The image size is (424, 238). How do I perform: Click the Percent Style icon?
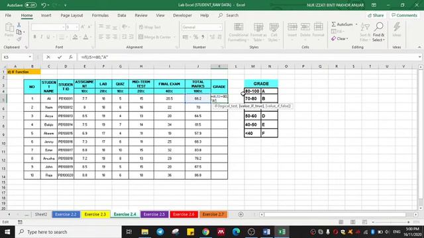coord(195,37)
